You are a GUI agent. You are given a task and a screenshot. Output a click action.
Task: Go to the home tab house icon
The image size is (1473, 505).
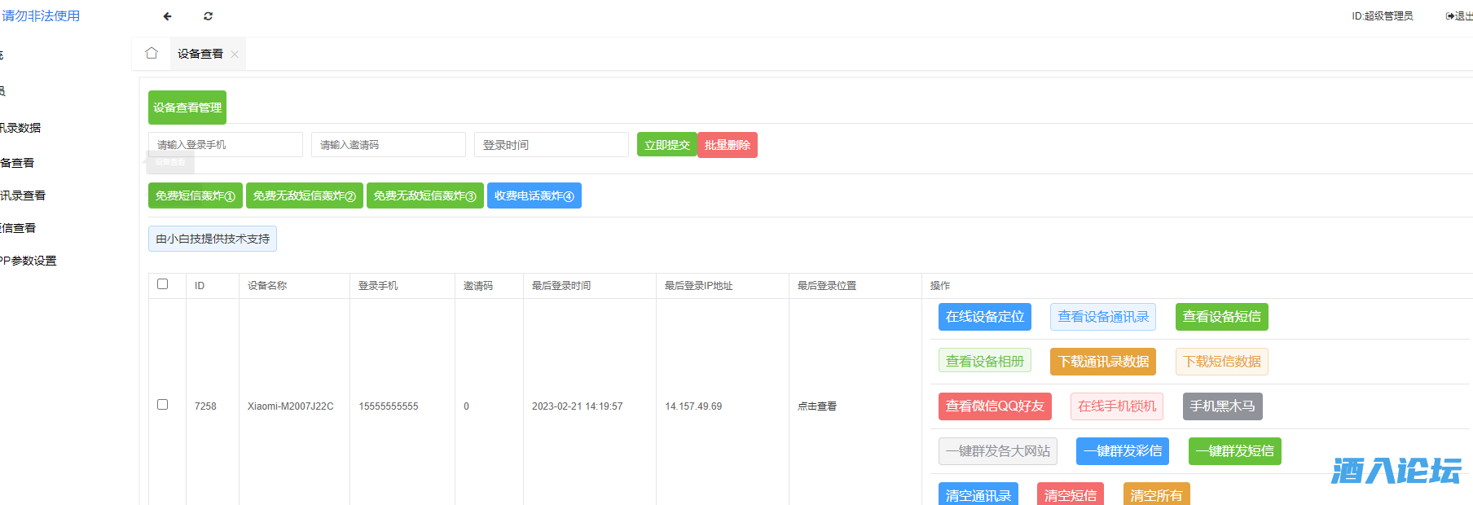tap(152, 54)
